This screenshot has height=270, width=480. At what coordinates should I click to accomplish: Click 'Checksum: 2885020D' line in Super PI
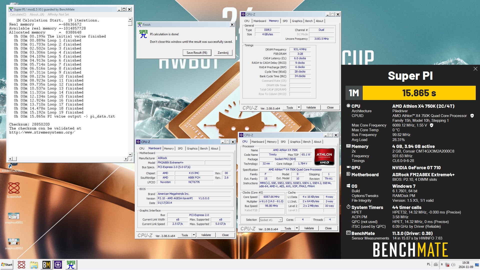pyautogui.click(x=29, y=124)
